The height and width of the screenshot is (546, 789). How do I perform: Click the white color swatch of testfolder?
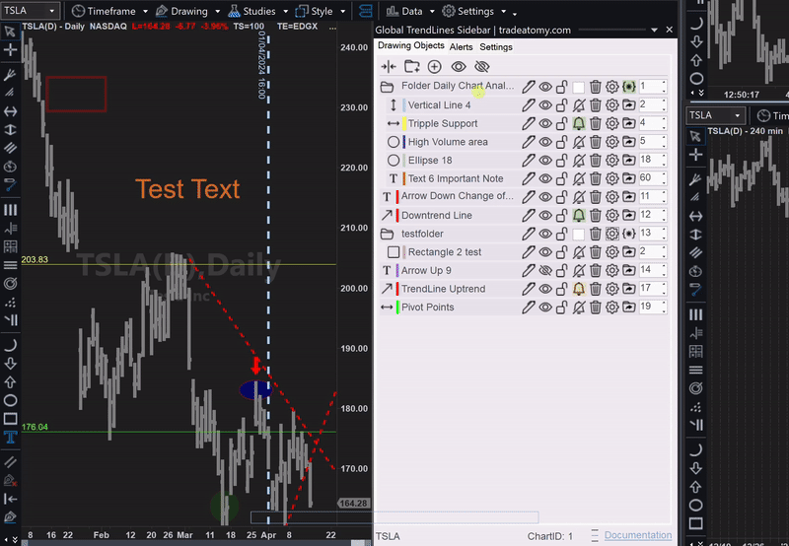579,234
